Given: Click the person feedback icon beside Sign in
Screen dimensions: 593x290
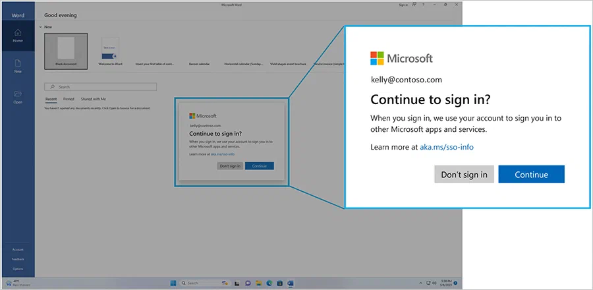Looking at the screenshot, I should click(x=414, y=5).
